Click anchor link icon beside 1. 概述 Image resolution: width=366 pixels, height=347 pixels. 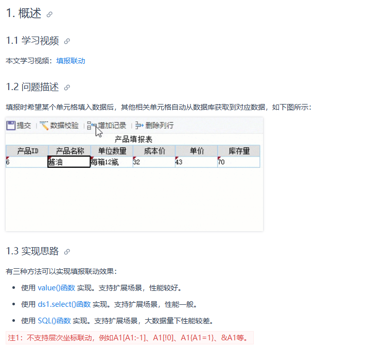(x=49, y=14)
